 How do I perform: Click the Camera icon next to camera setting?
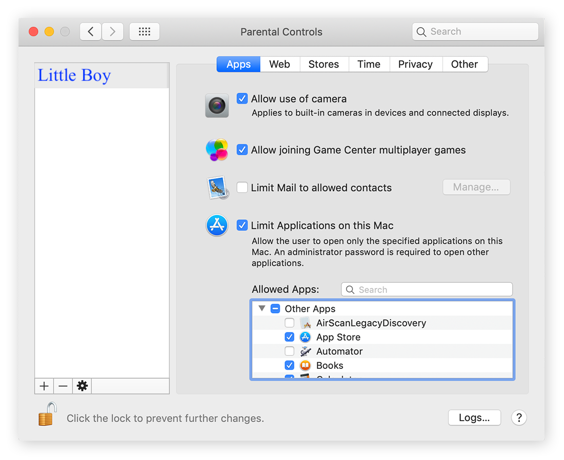click(x=216, y=105)
